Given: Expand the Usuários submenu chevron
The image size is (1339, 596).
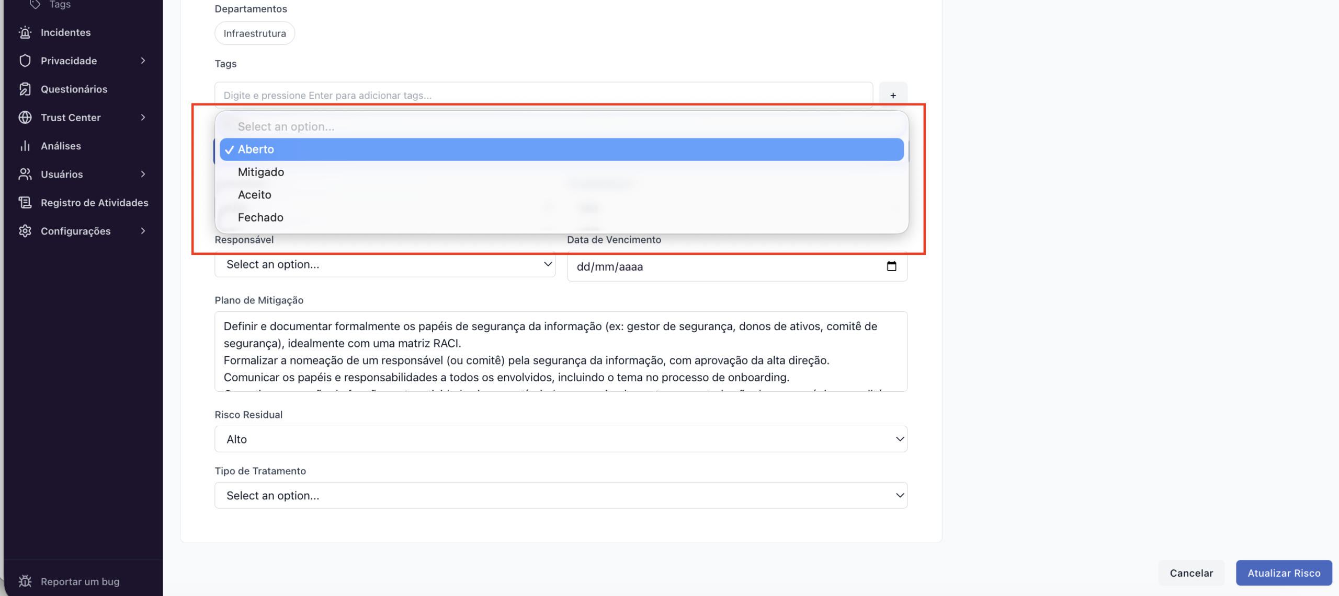Looking at the screenshot, I should (143, 174).
